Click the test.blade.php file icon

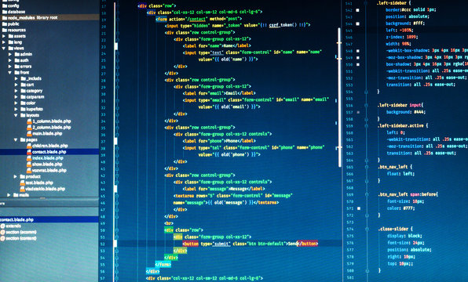click(23, 183)
